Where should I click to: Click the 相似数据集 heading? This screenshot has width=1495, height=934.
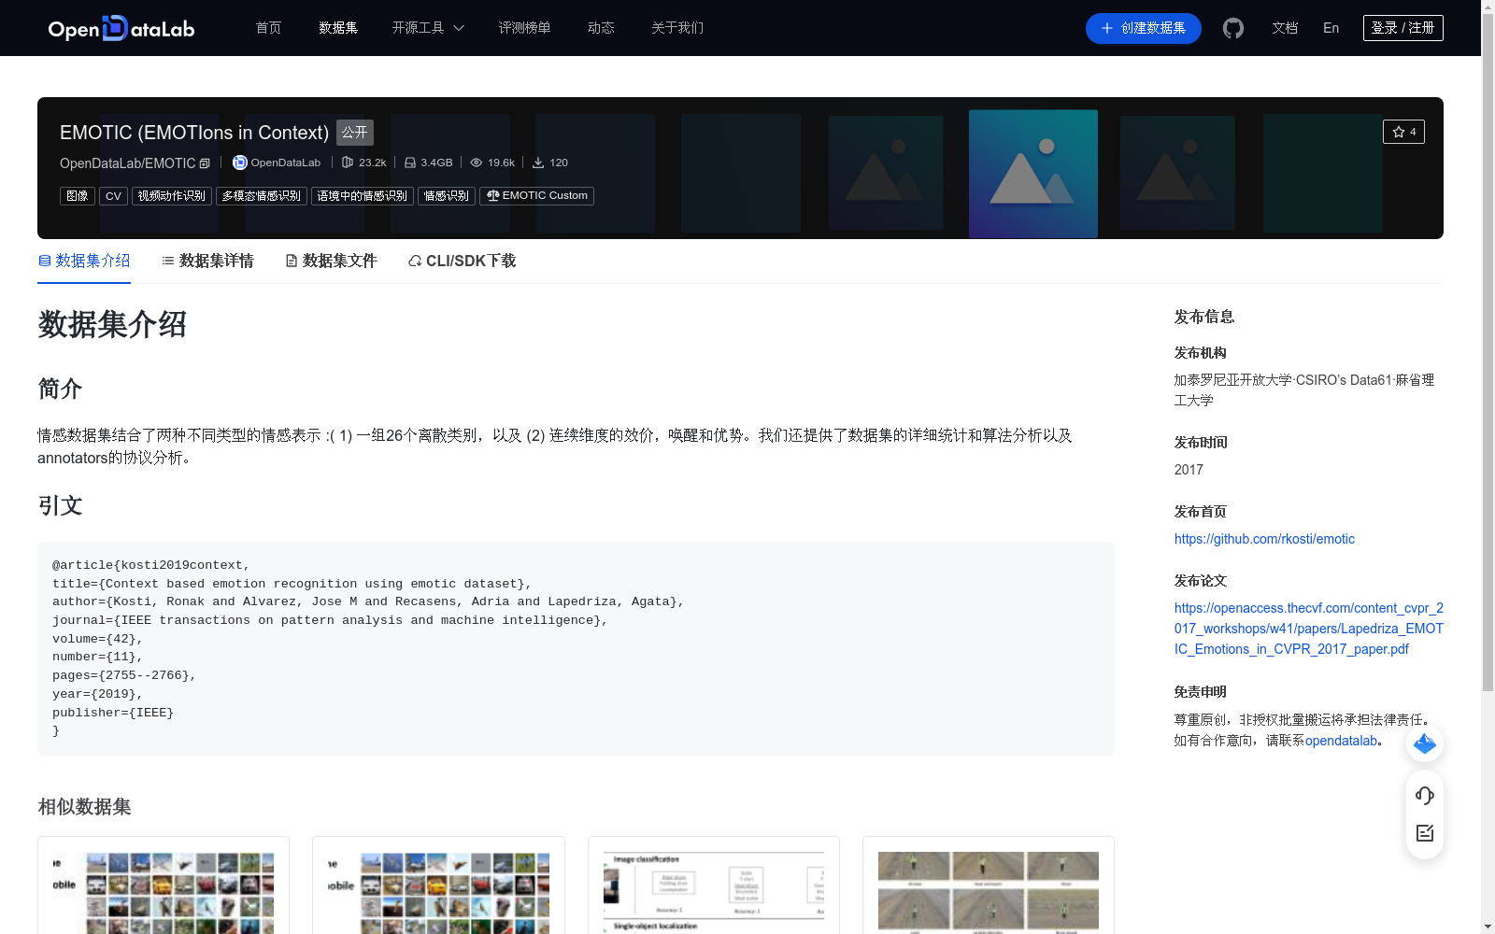point(84,806)
